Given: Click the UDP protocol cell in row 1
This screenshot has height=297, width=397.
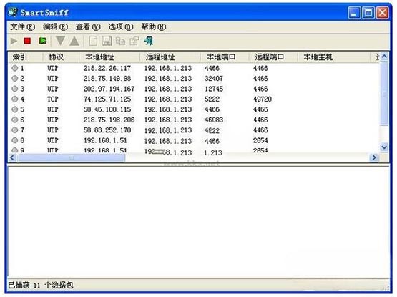Looking at the screenshot, I should tap(53, 68).
